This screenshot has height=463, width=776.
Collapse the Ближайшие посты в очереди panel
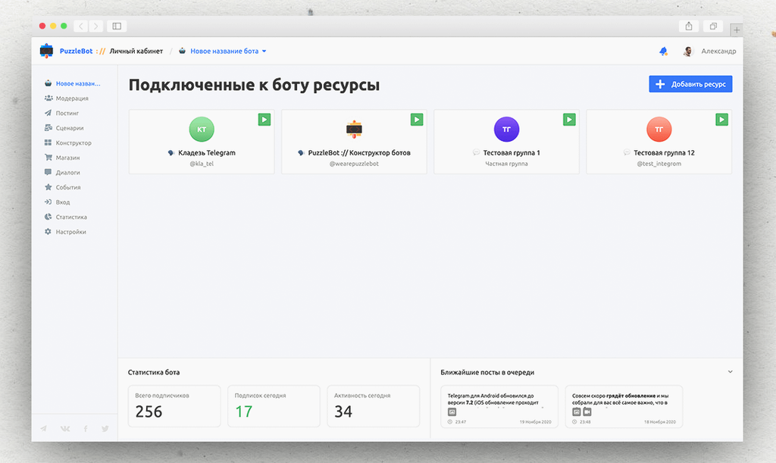pos(730,371)
